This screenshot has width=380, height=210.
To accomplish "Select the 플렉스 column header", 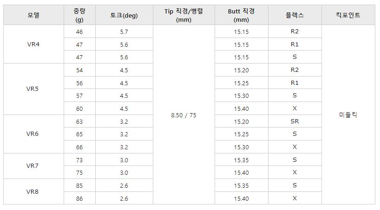I will tap(295, 15).
